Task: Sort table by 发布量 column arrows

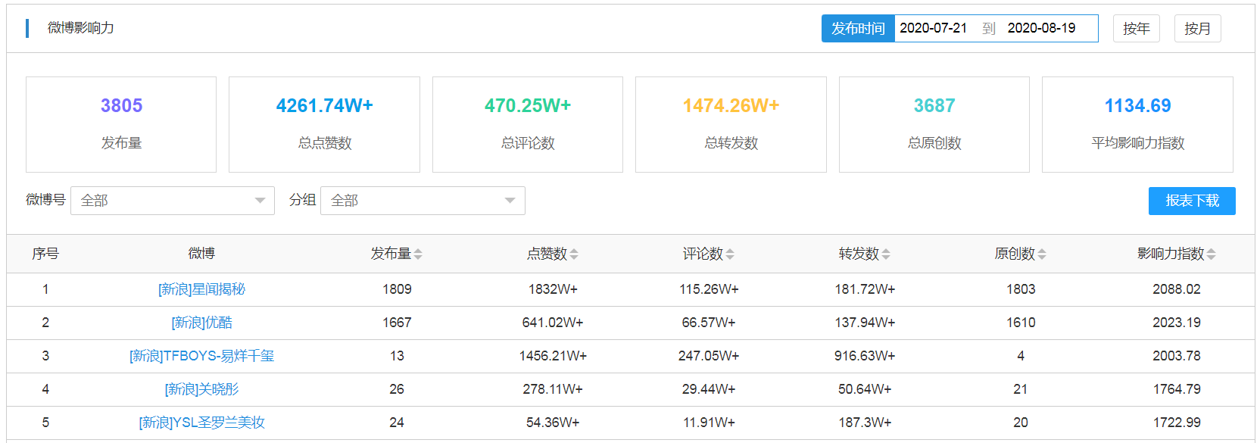Action: pos(418,254)
